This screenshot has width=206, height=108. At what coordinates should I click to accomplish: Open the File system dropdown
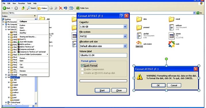[x=125, y=36]
